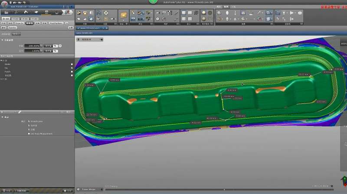
Task: Expand the T-30 tree node
Action: tap(1, 79)
